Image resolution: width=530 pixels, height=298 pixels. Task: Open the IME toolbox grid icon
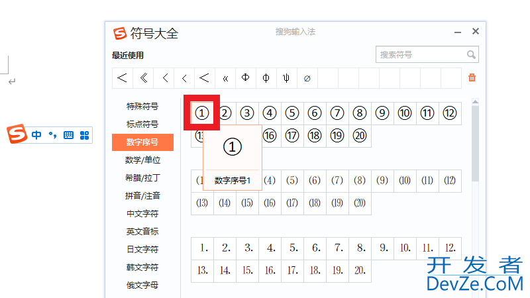[84, 135]
